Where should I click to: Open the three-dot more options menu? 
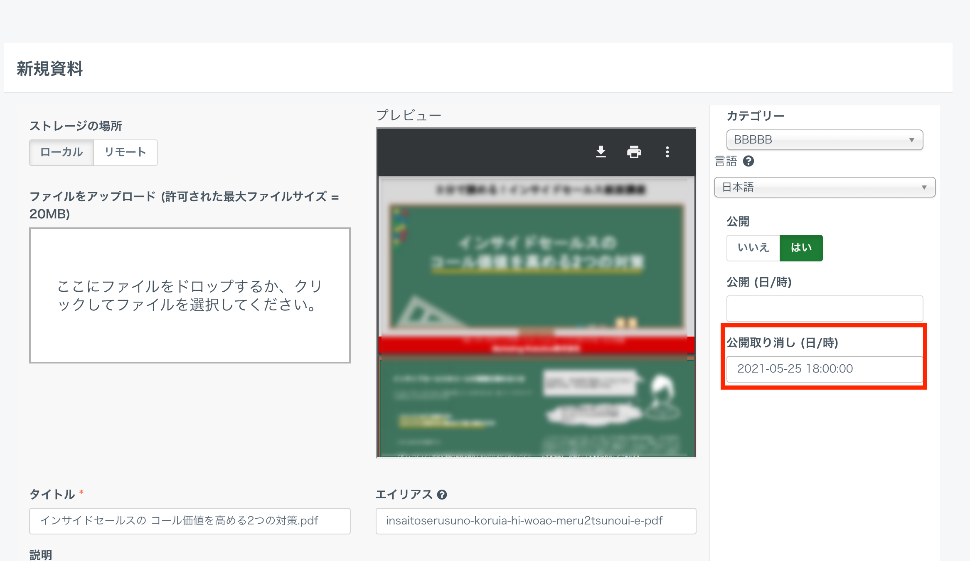pyautogui.click(x=667, y=152)
